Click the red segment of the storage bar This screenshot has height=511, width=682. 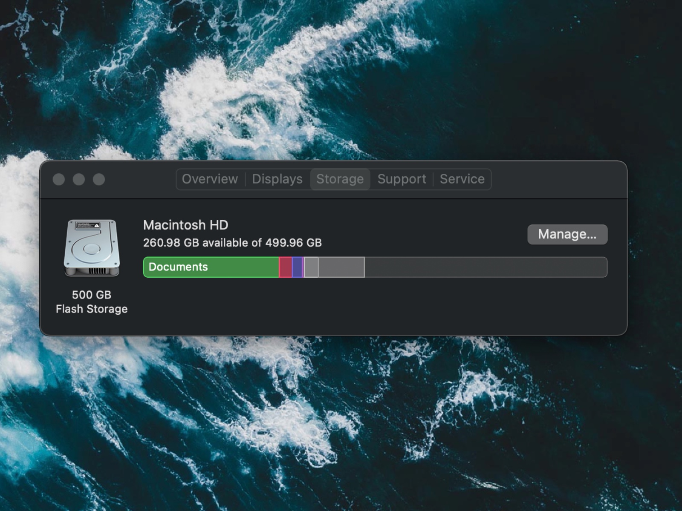pyautogui.click(x=285, y=267)
